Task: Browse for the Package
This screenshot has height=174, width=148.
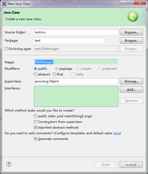Action: 131,41
